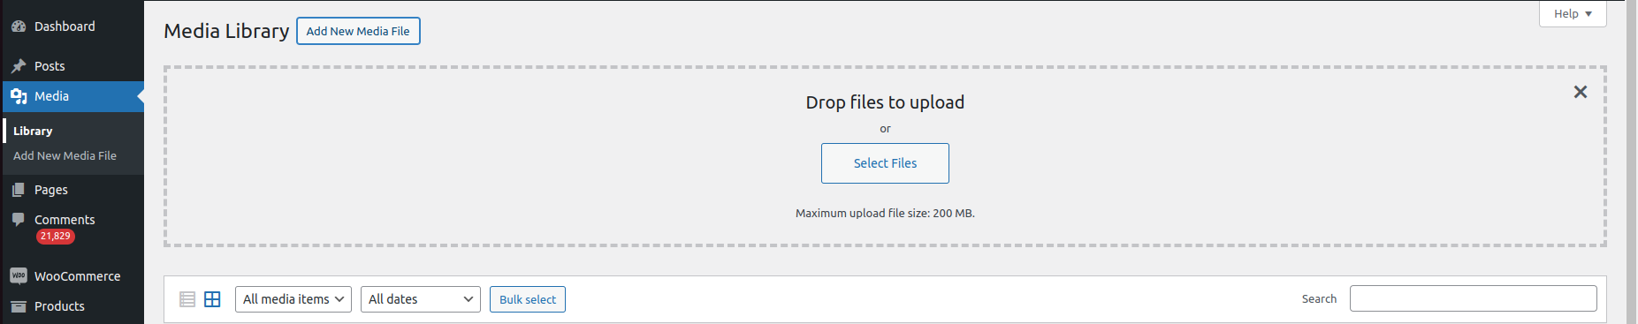
Task: Click the WooCommerce logo icon
Action: pyautogui.click(x=19, y=276)
